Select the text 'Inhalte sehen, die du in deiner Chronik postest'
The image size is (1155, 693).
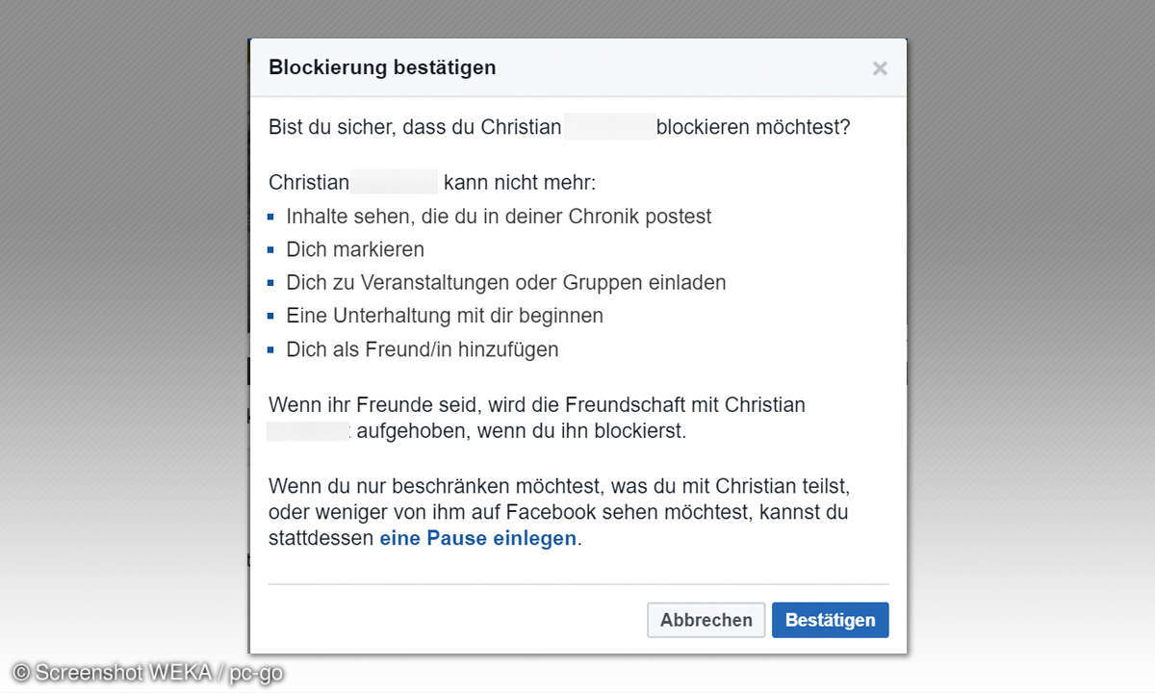tap(499, 217)
